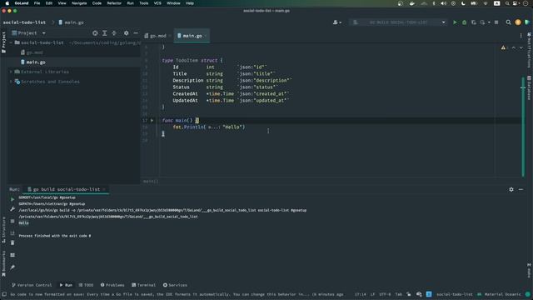
Task: Stop the process with the main toolbar stop icon
Action: 496,22
